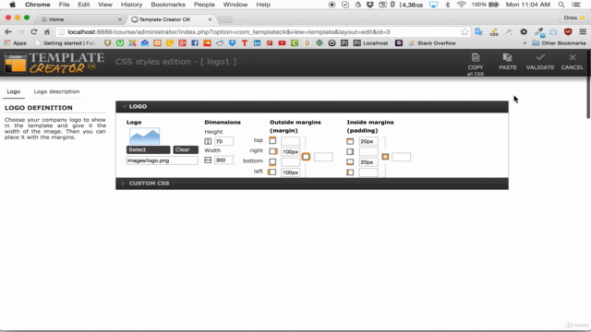Click the Width dimension icon
The height and width of the screenshot is (332, 591).
(208, 160)
